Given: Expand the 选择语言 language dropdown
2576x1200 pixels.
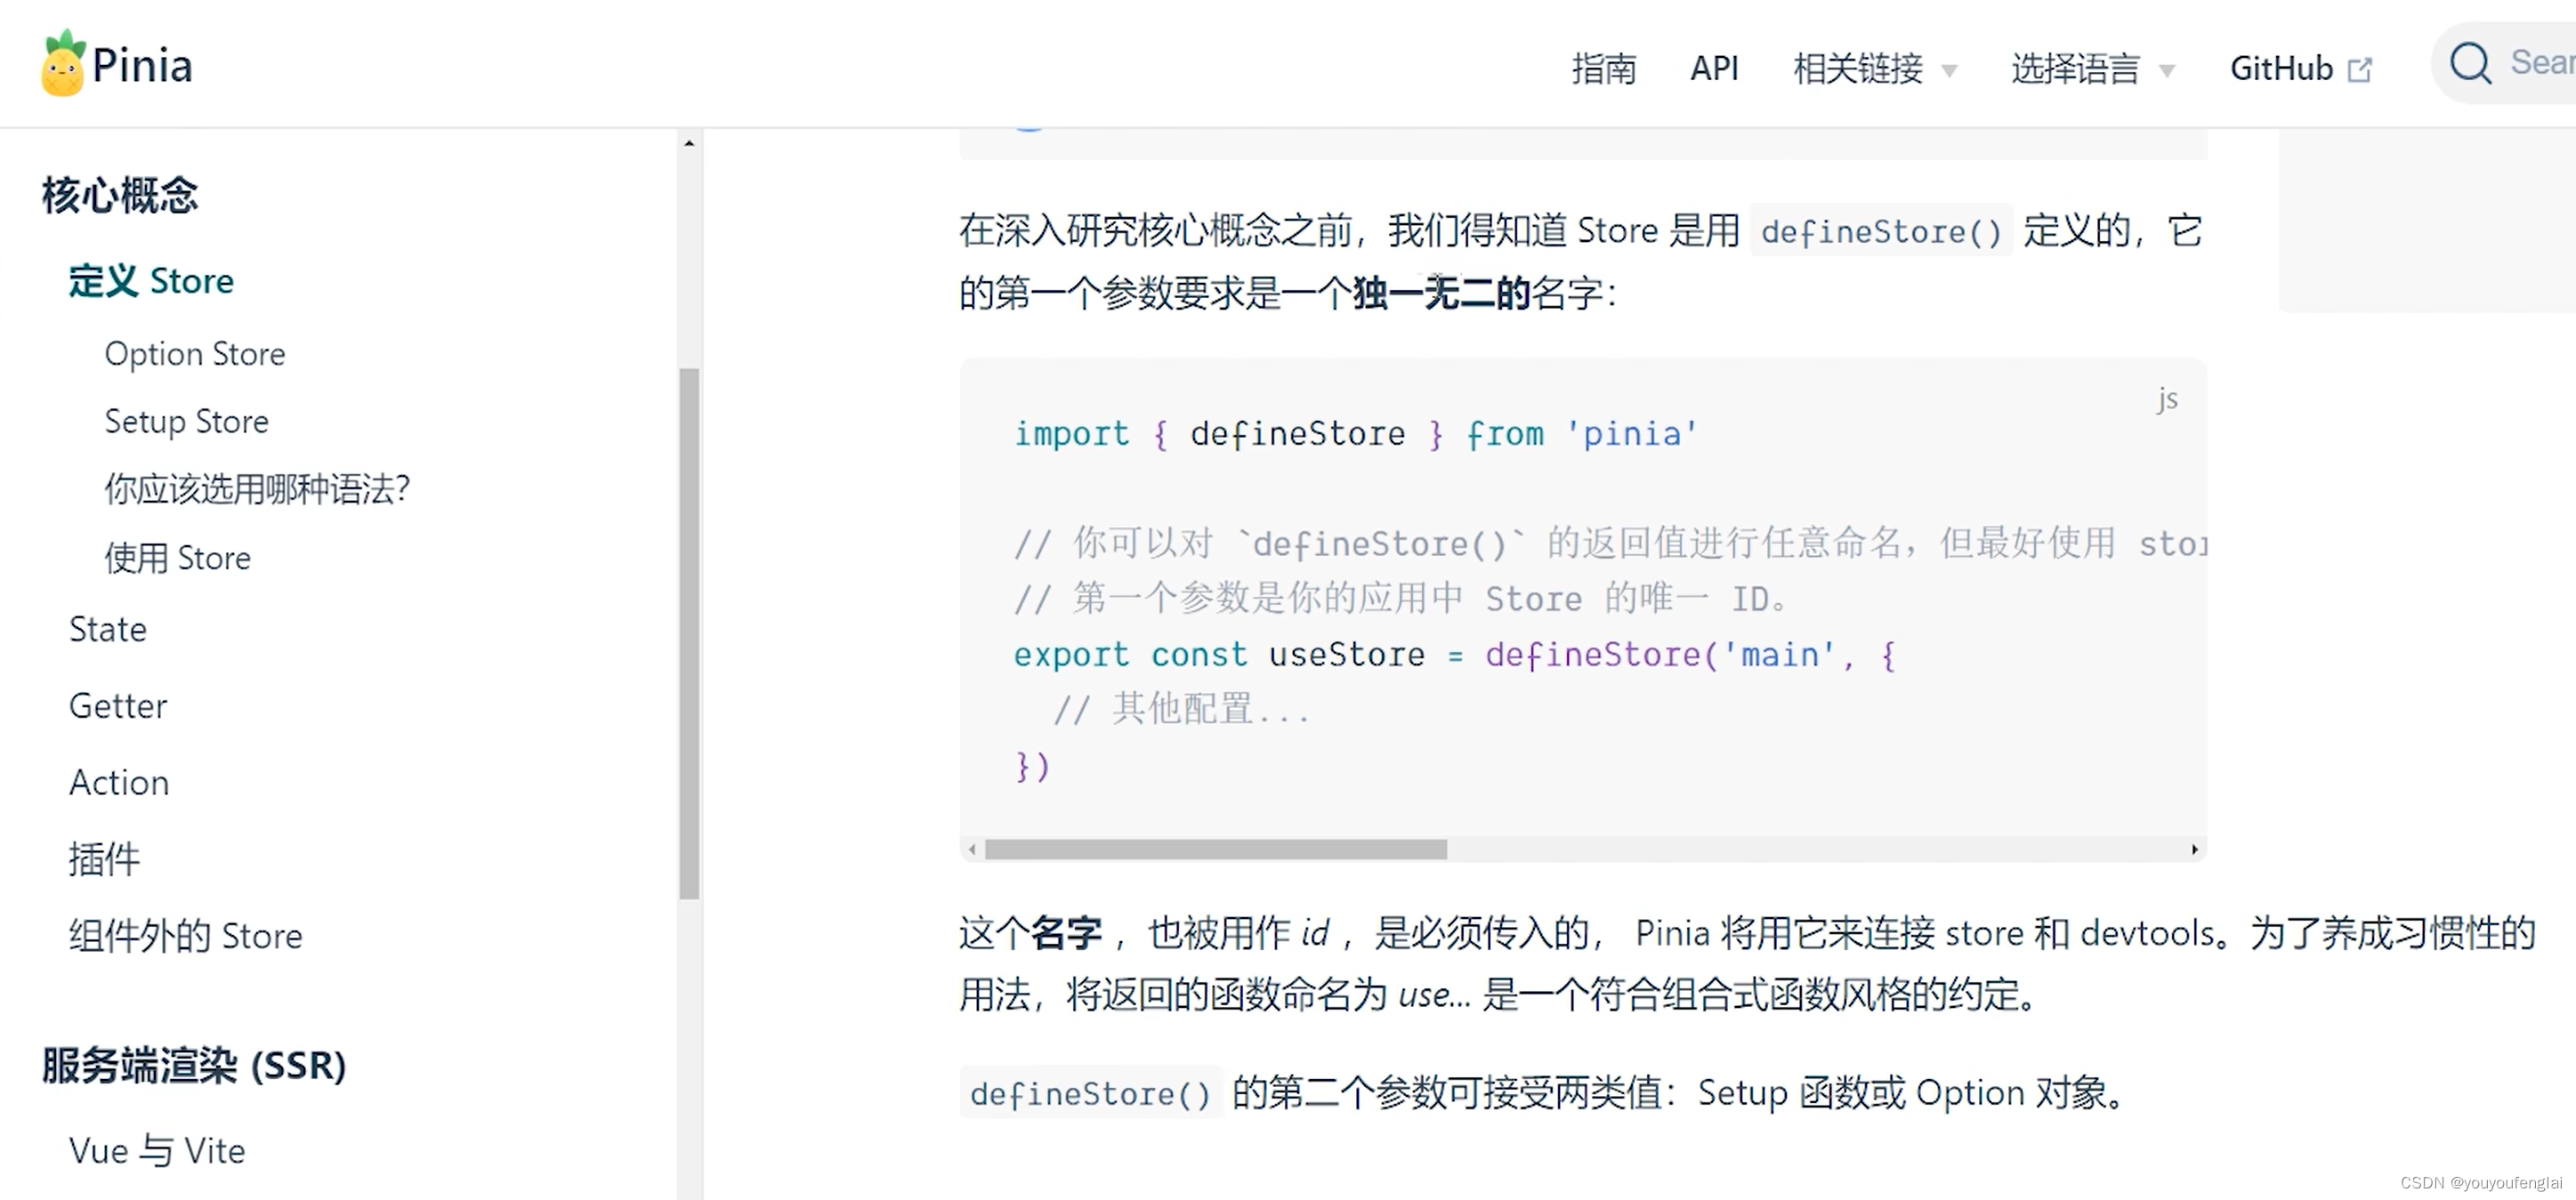Looking at the screenshot, I should pos(2092,68).
